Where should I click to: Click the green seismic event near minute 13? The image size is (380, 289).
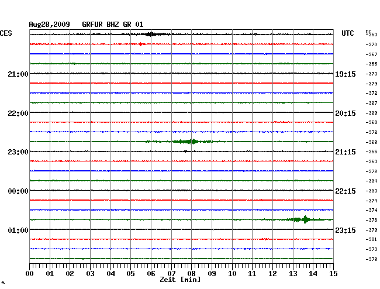coord(300,219)
